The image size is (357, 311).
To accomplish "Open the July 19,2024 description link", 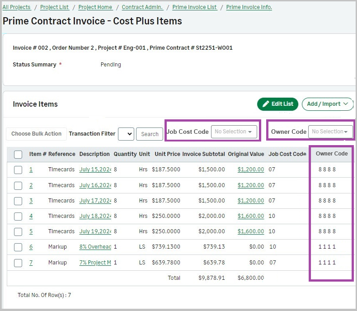I will pyautogui.click(x=95, y=231).
